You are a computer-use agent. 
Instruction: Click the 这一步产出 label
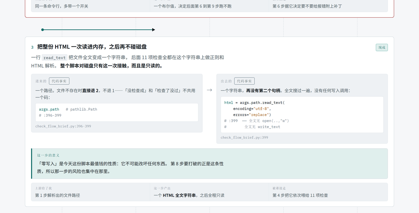pos(162,188)
